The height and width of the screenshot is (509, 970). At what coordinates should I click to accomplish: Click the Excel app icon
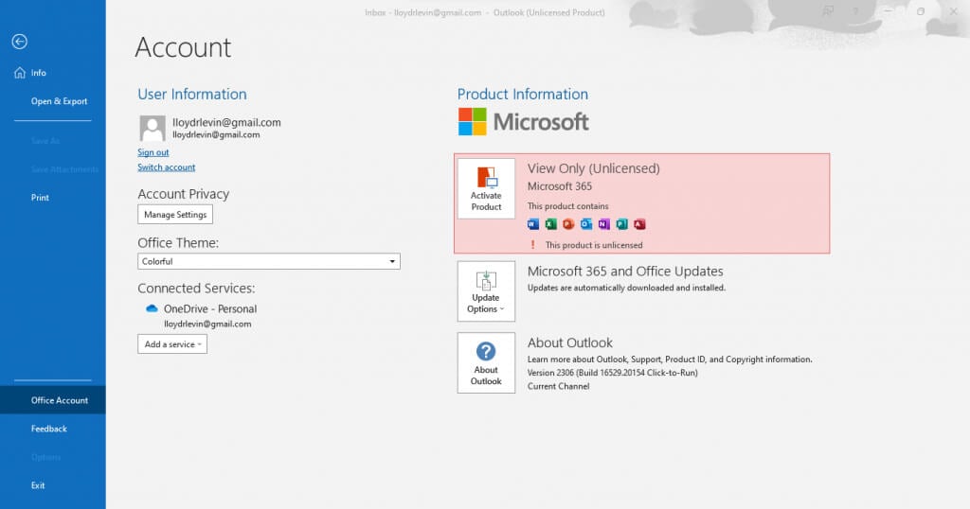(x=550, y=224)
